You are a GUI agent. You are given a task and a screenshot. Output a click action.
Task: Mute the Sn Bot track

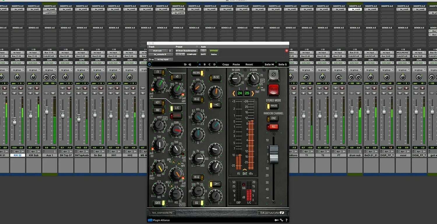pos(101,93)
